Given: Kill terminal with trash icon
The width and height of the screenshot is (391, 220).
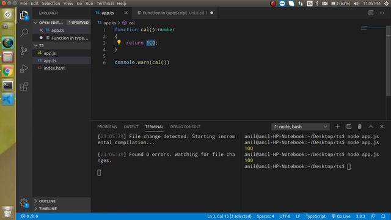Looking at the screenshot, I should point(360,127).
